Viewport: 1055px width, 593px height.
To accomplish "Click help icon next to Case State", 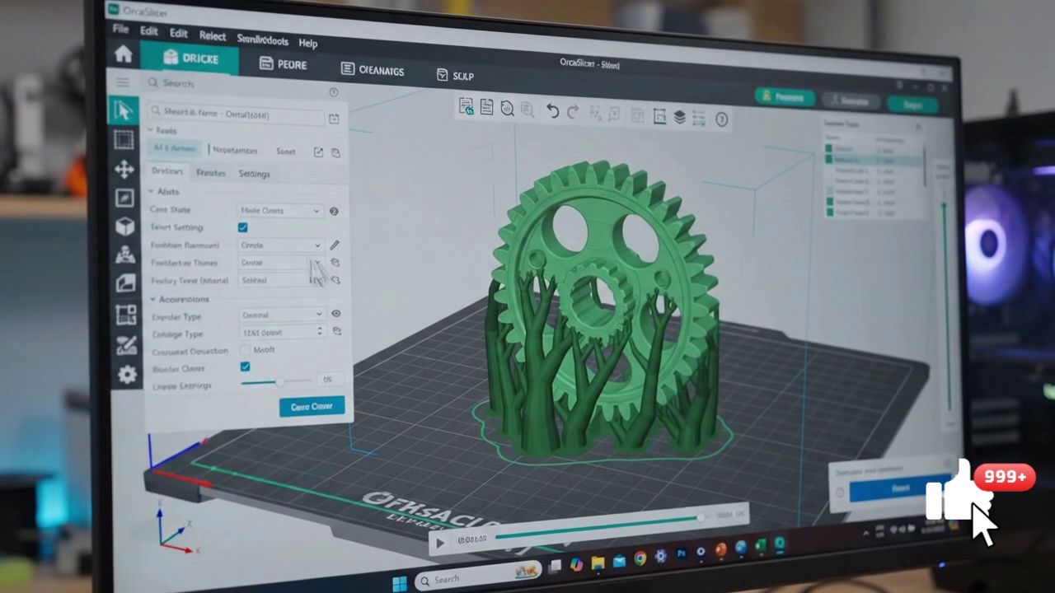I will (x=334, y=212).
